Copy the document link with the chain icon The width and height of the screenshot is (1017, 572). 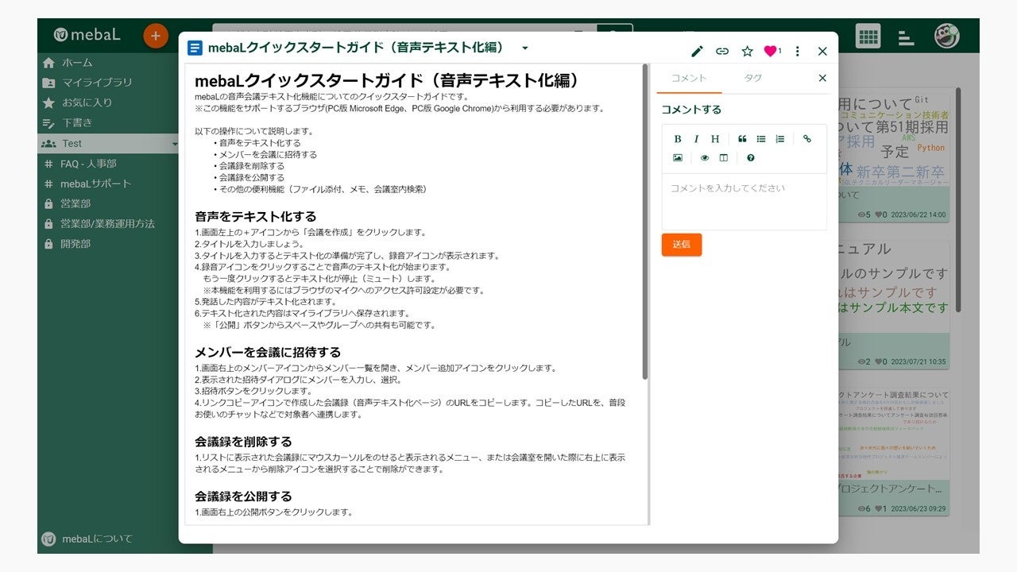coord(722,51)
